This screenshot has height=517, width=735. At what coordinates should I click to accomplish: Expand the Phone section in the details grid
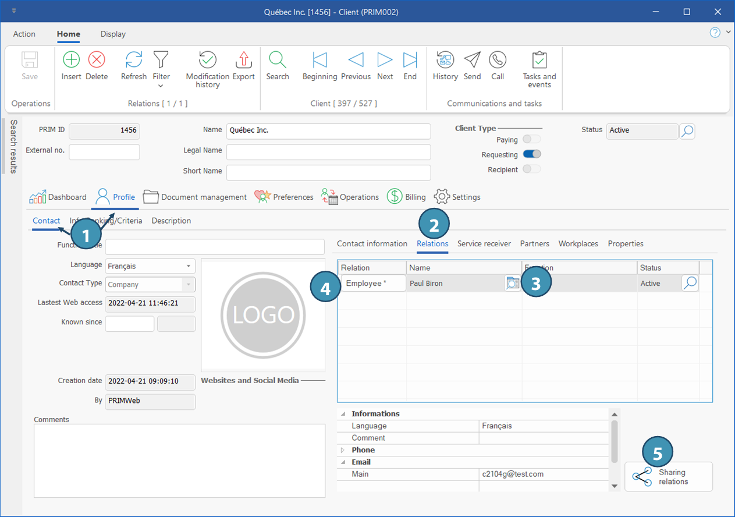(x=343, y=450)
